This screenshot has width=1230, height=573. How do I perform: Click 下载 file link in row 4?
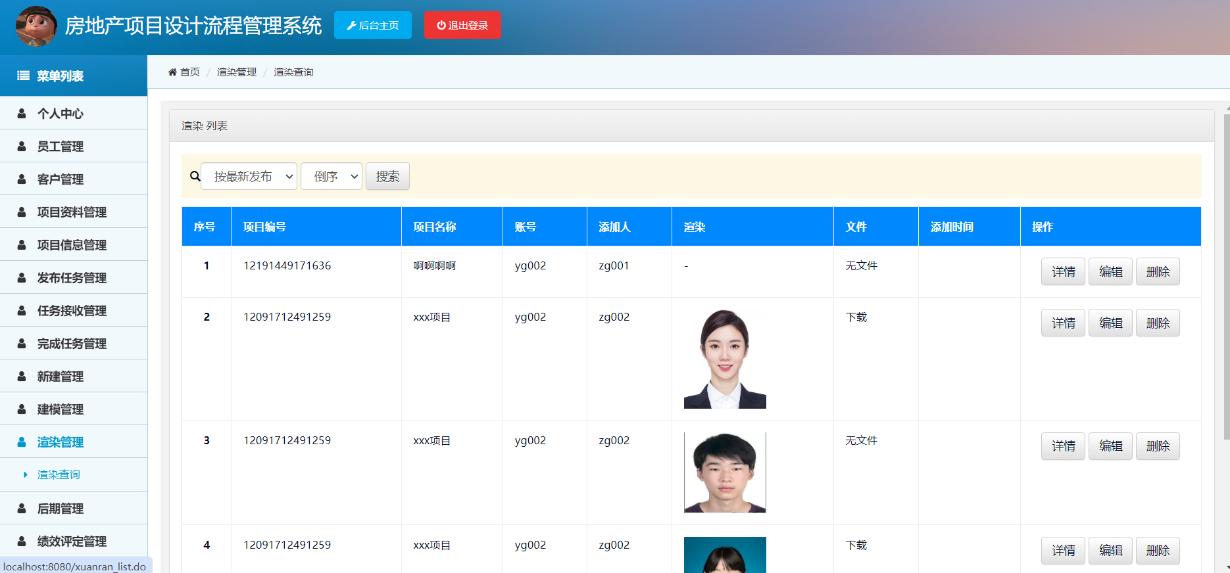856,545
